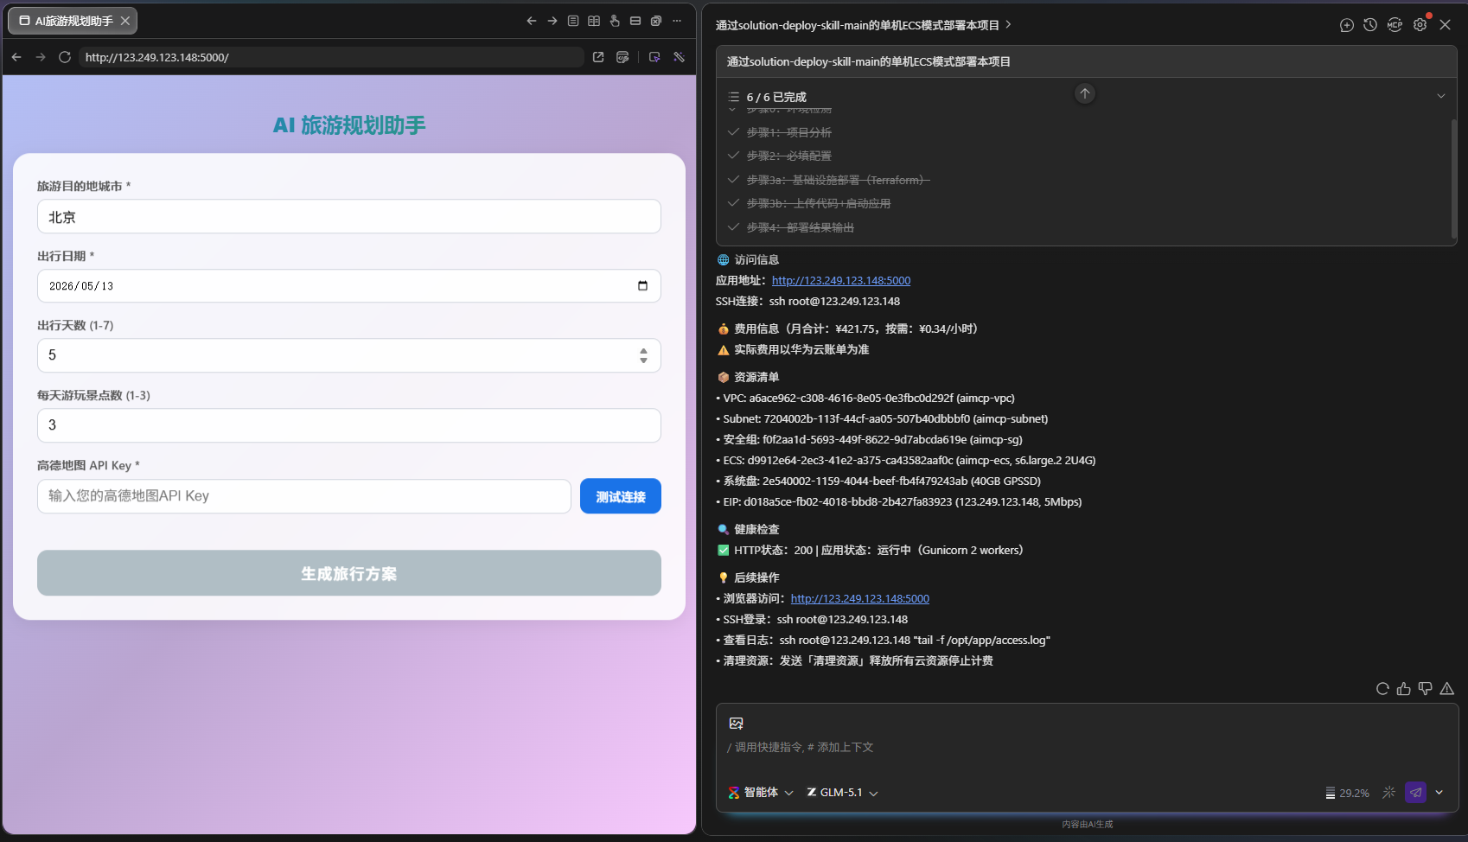Focus the chat prompt input area

tap(1087, 748)
